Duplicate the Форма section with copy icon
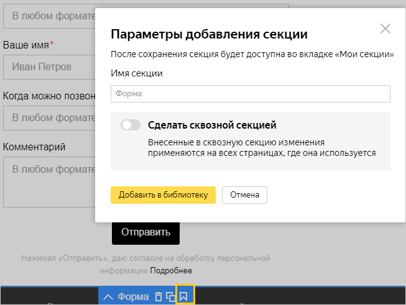The width and height of the screenshot is (406, 305). point(170,296)
